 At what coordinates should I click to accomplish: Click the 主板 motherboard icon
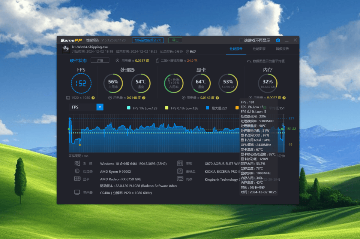click(x=180, y=163)
